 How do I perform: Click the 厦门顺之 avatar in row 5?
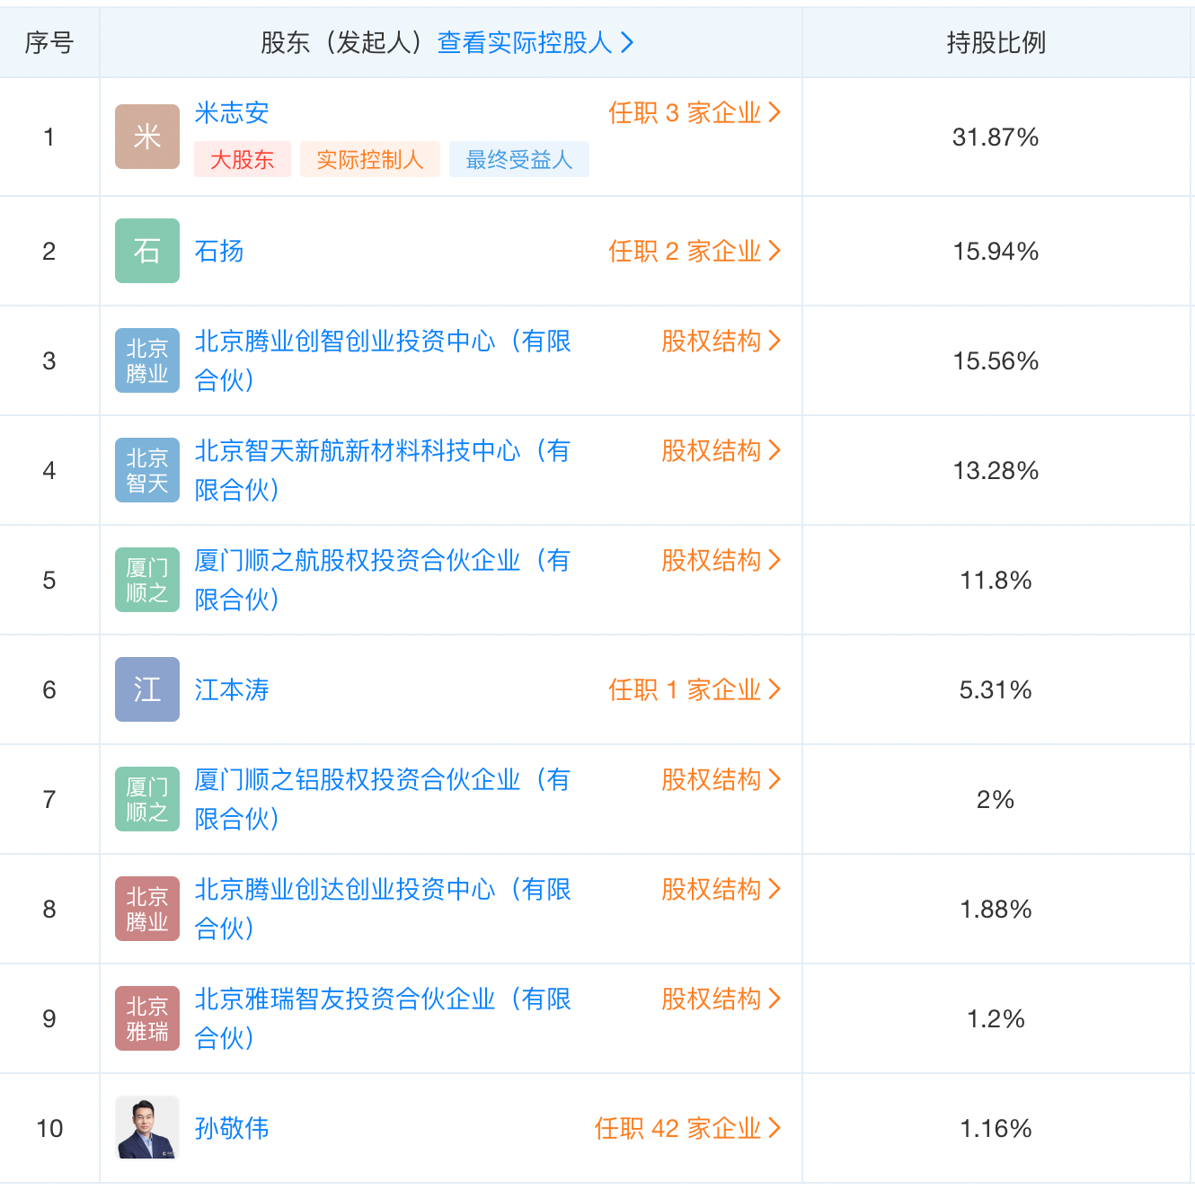[147, 580]
